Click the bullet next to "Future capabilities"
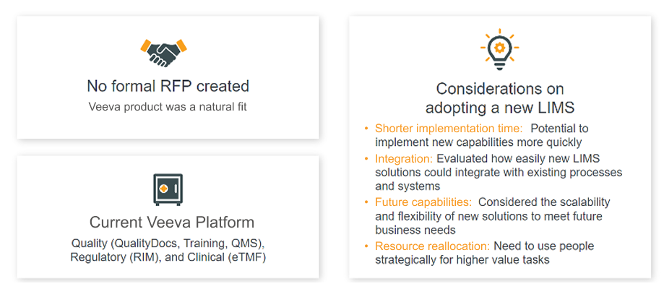This screenshot has width=664, height=289. tap(367, 202)
